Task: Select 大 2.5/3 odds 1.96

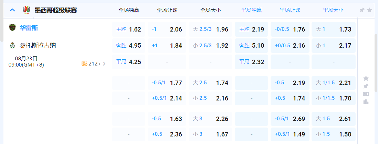Action: tap(210, 29)
